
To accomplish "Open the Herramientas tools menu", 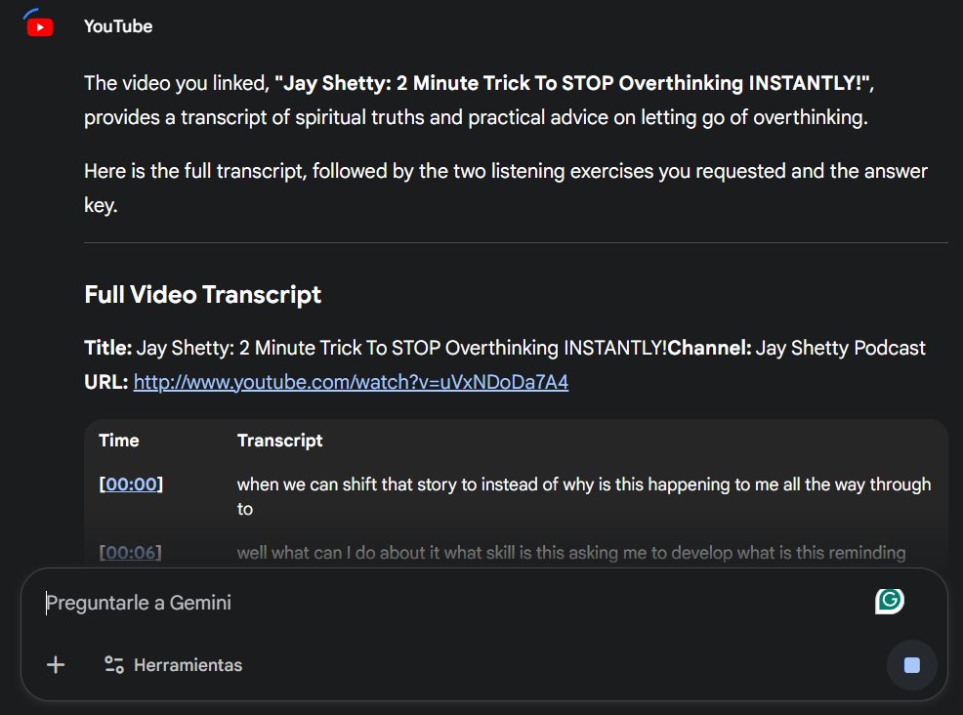I will click(x=173, y=664).
